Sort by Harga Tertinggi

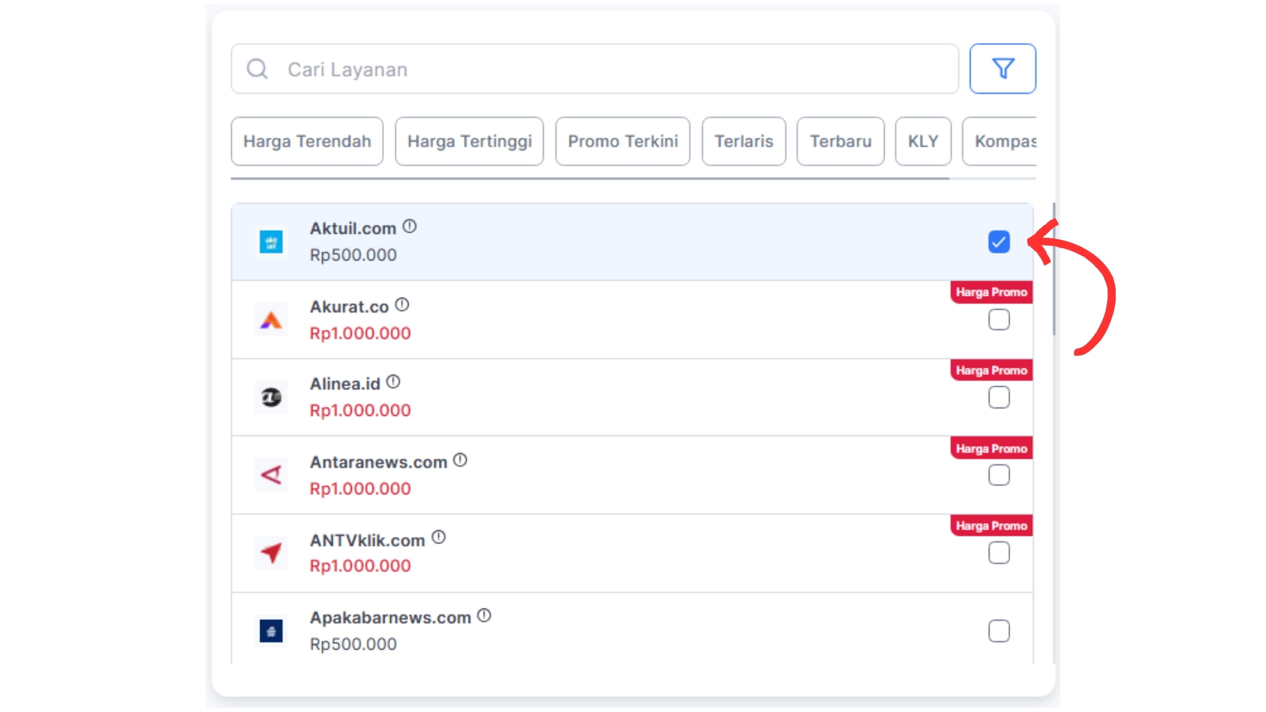point(469,141)
